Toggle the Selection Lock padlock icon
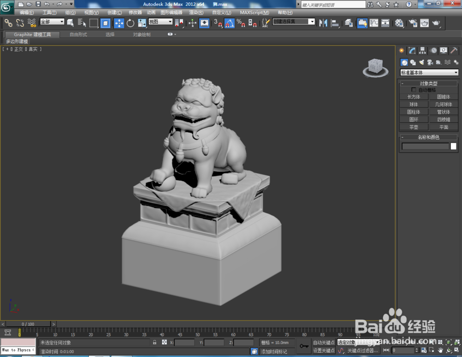Viewport: 462px width, 357px height. pyautogui.click(x=154, y=342)
